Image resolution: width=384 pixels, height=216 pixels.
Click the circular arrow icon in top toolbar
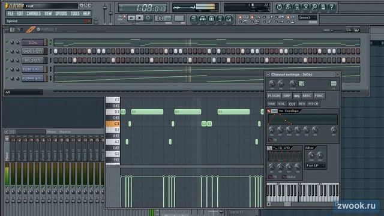pos(279,7)
